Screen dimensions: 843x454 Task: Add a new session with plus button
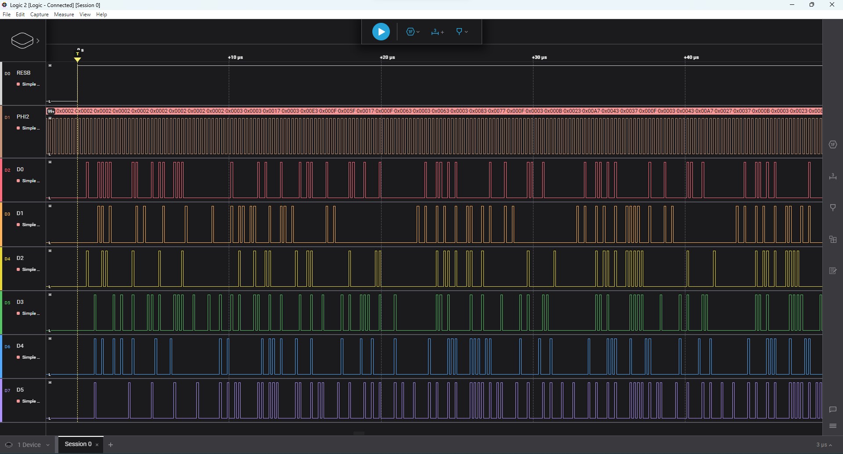pyautogui.click(x=111, y=445)
